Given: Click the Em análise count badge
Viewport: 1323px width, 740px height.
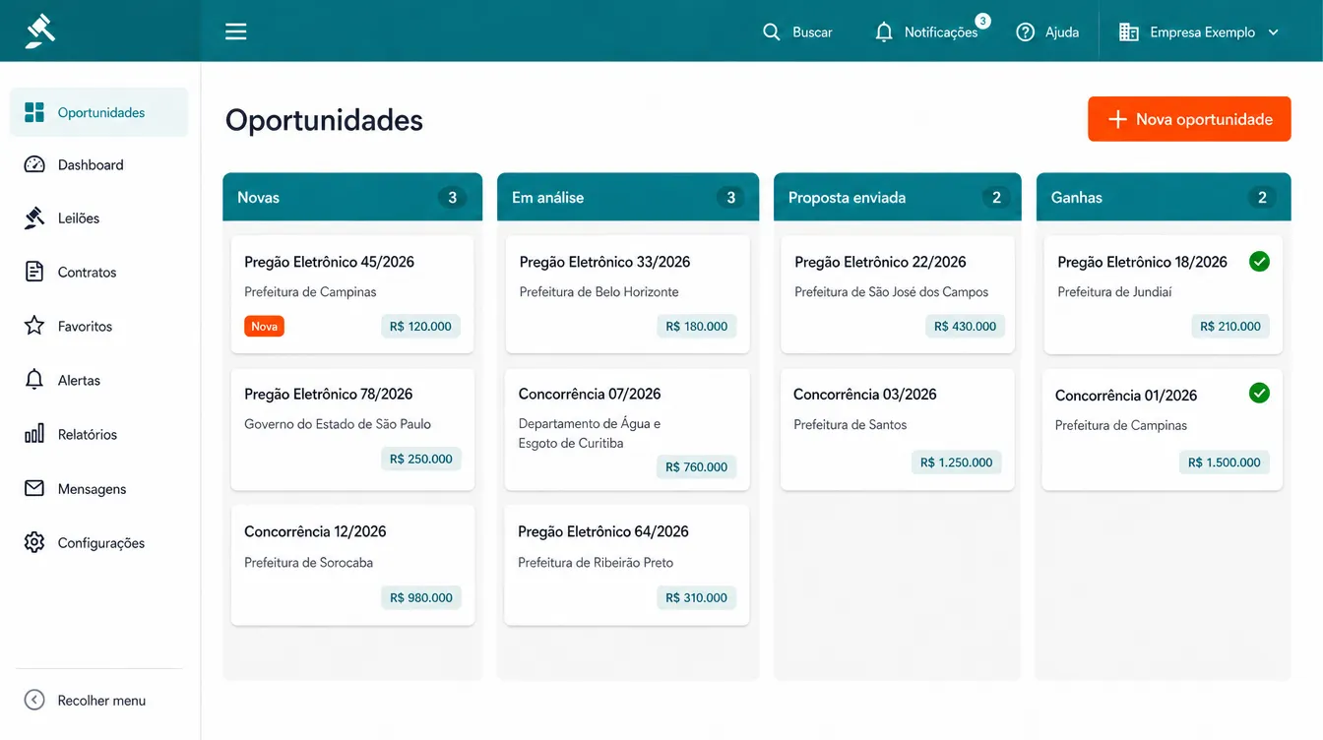Looking at the screenshot, I should pos(730,198).
